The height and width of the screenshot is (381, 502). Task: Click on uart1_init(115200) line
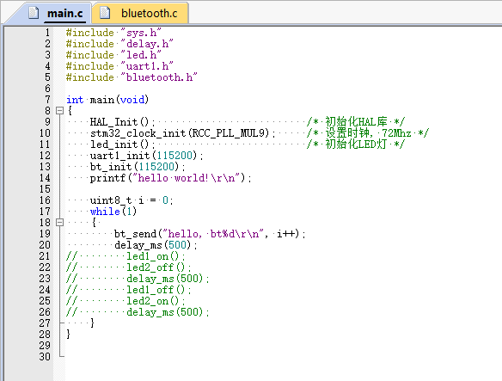146,156
